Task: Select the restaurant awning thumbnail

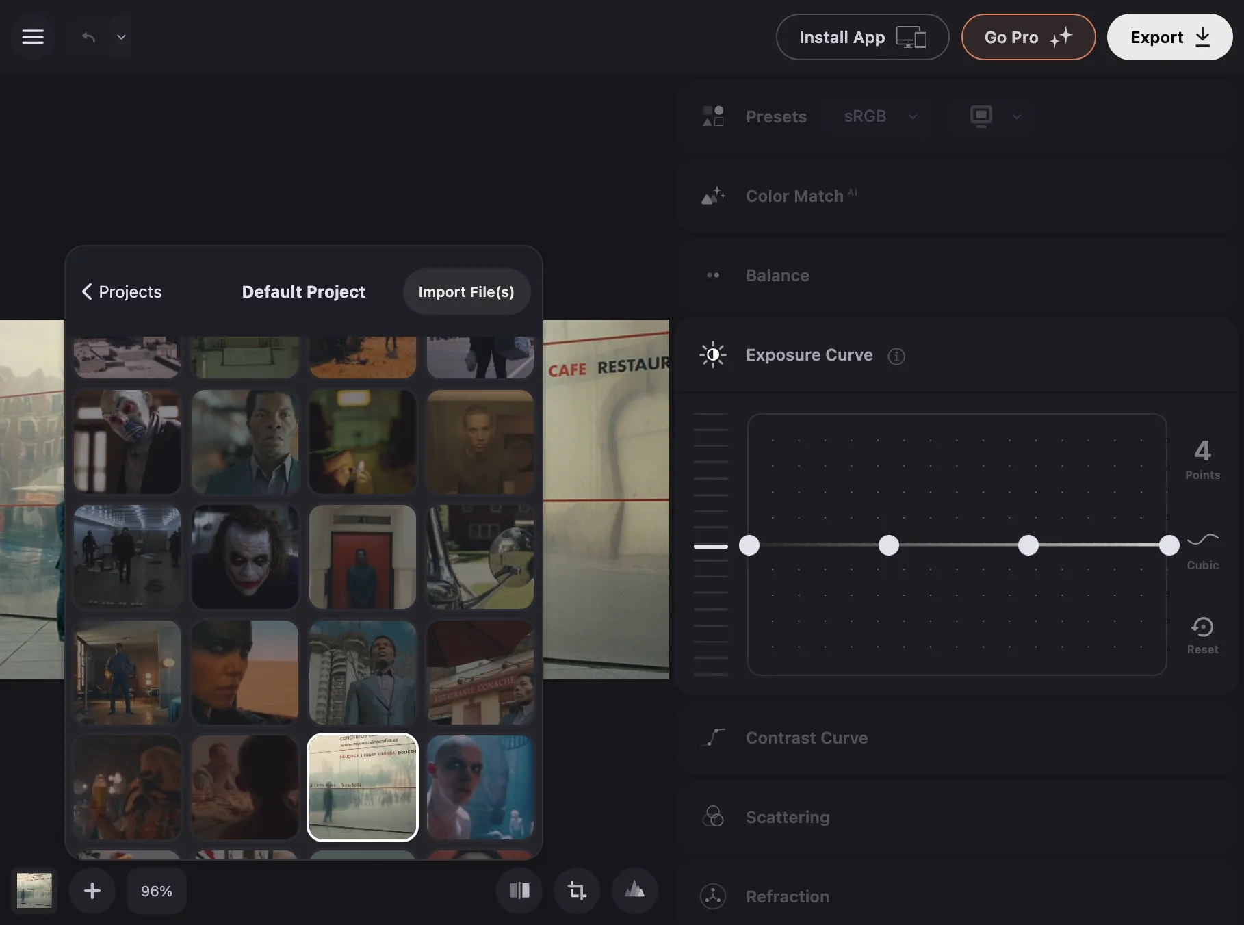Action: click(x=480, y=673)
